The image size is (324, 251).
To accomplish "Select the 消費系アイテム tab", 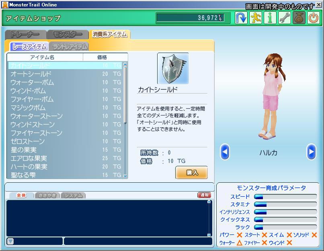I will point(109,34).
